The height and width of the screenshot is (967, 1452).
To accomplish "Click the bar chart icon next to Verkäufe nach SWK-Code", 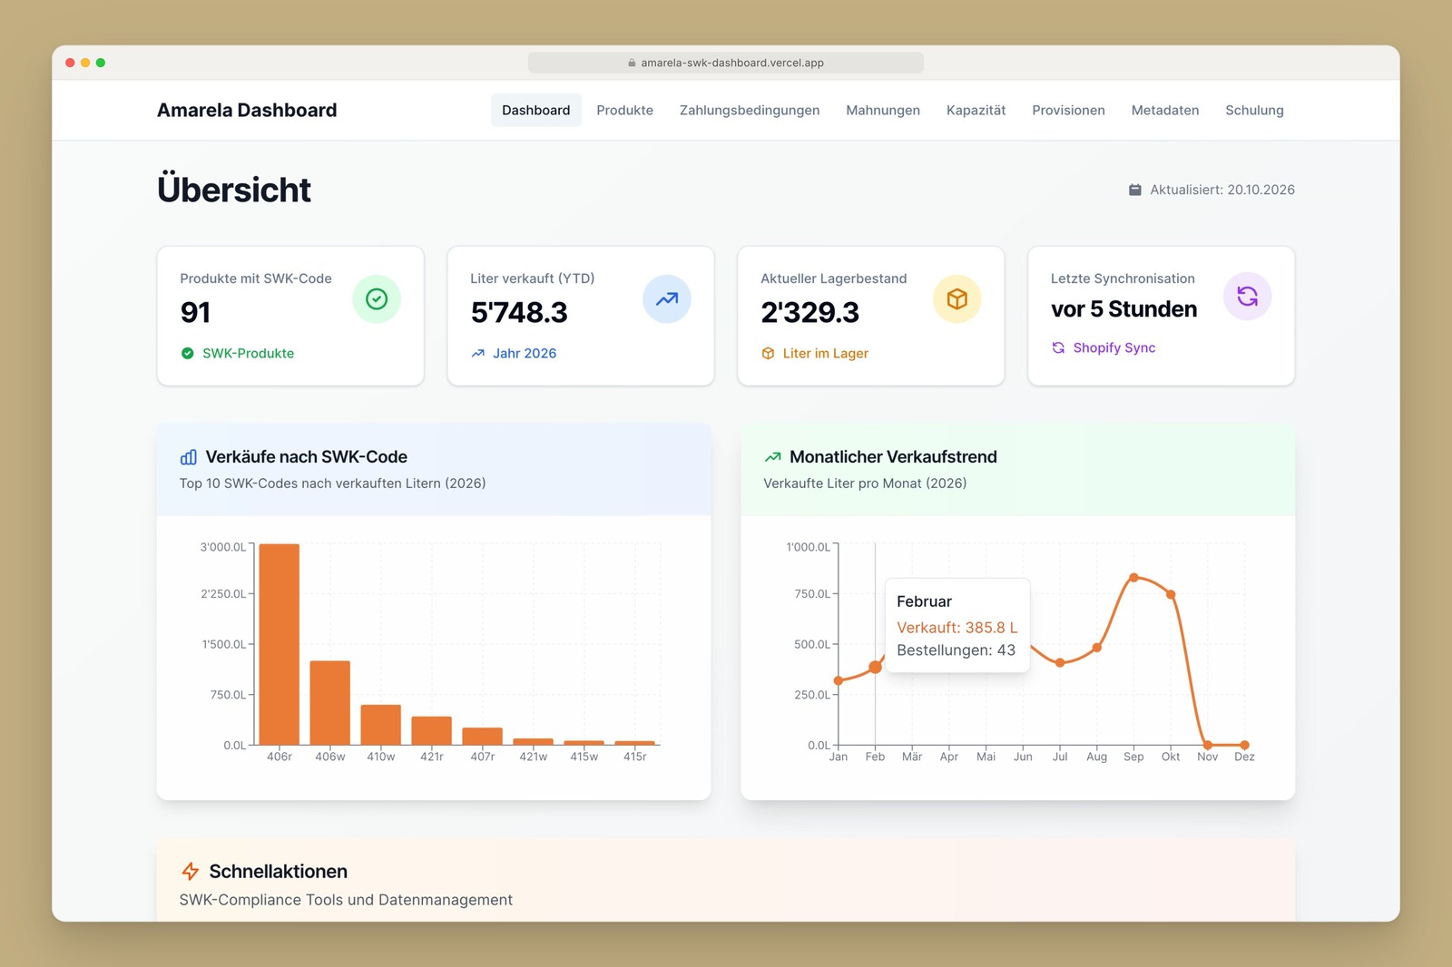I will click(189, 457).
